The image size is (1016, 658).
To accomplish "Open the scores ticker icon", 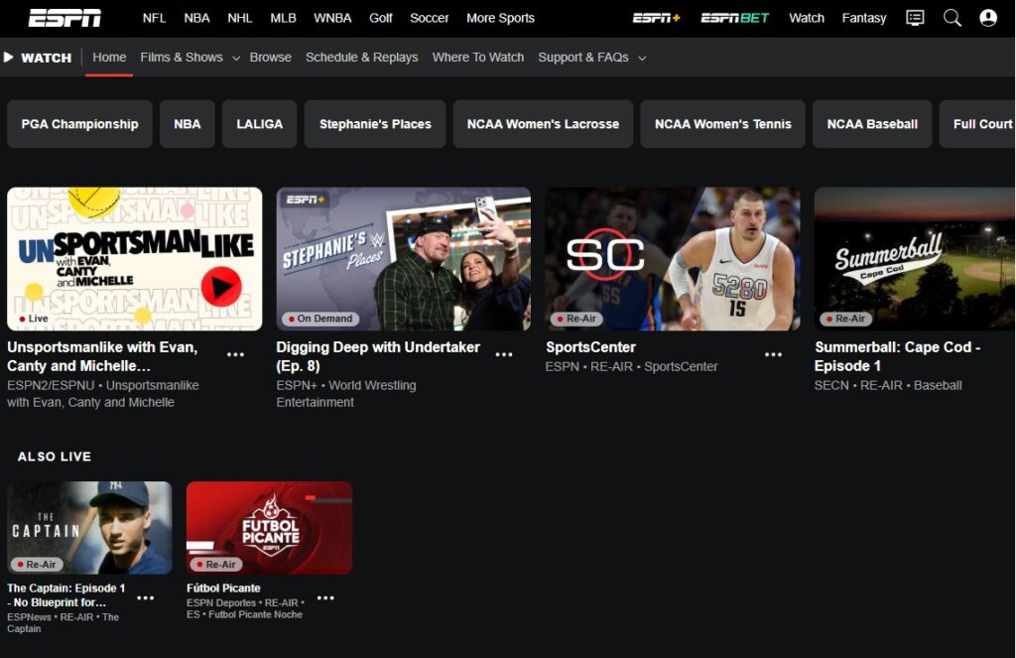I will (915, 18).
